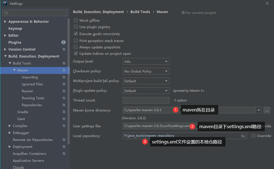Click the project-level icon beside Gant
The image size is (274, 169).
pos(64,119)
